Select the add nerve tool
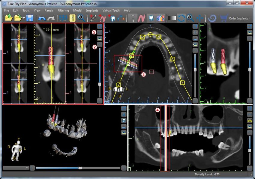 click(103, 18)
